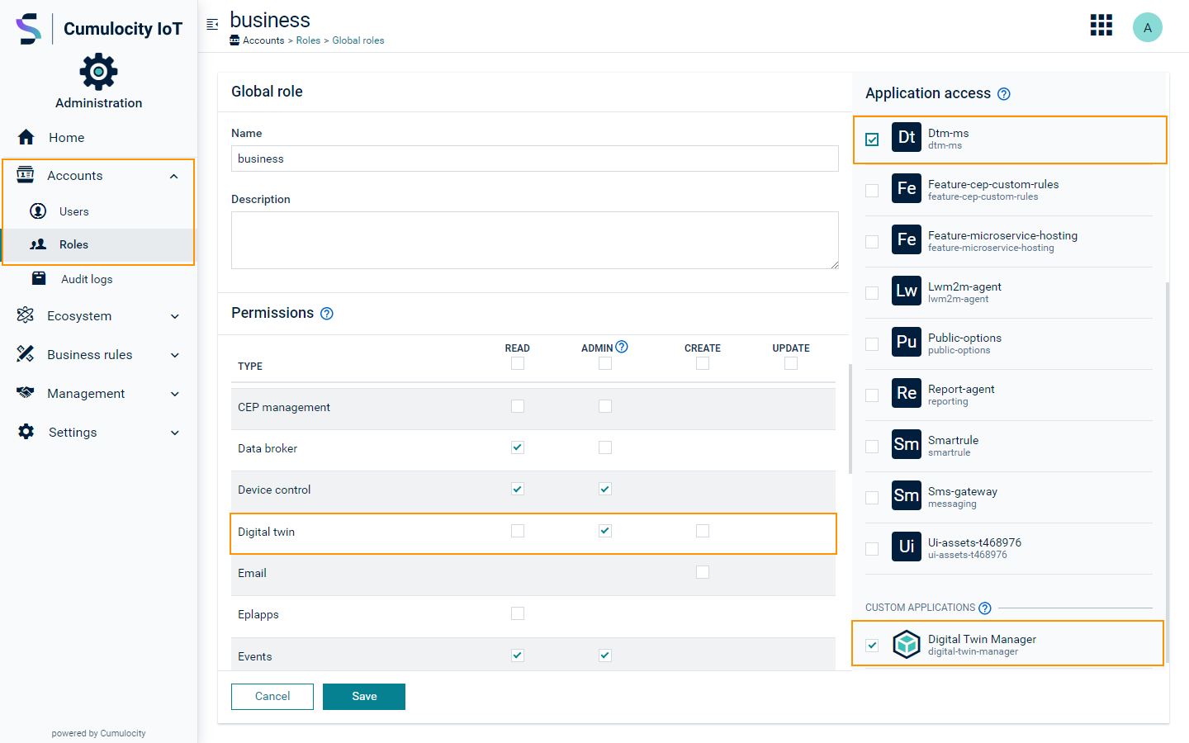Click the Users person icon

[x=38, y=211]
